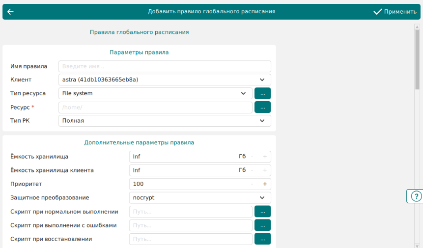Browse path for Скрипт при выполнении с ошибками
Viewport: 423px width, 248px height.
pyautogui.click(x=262, y=225)
